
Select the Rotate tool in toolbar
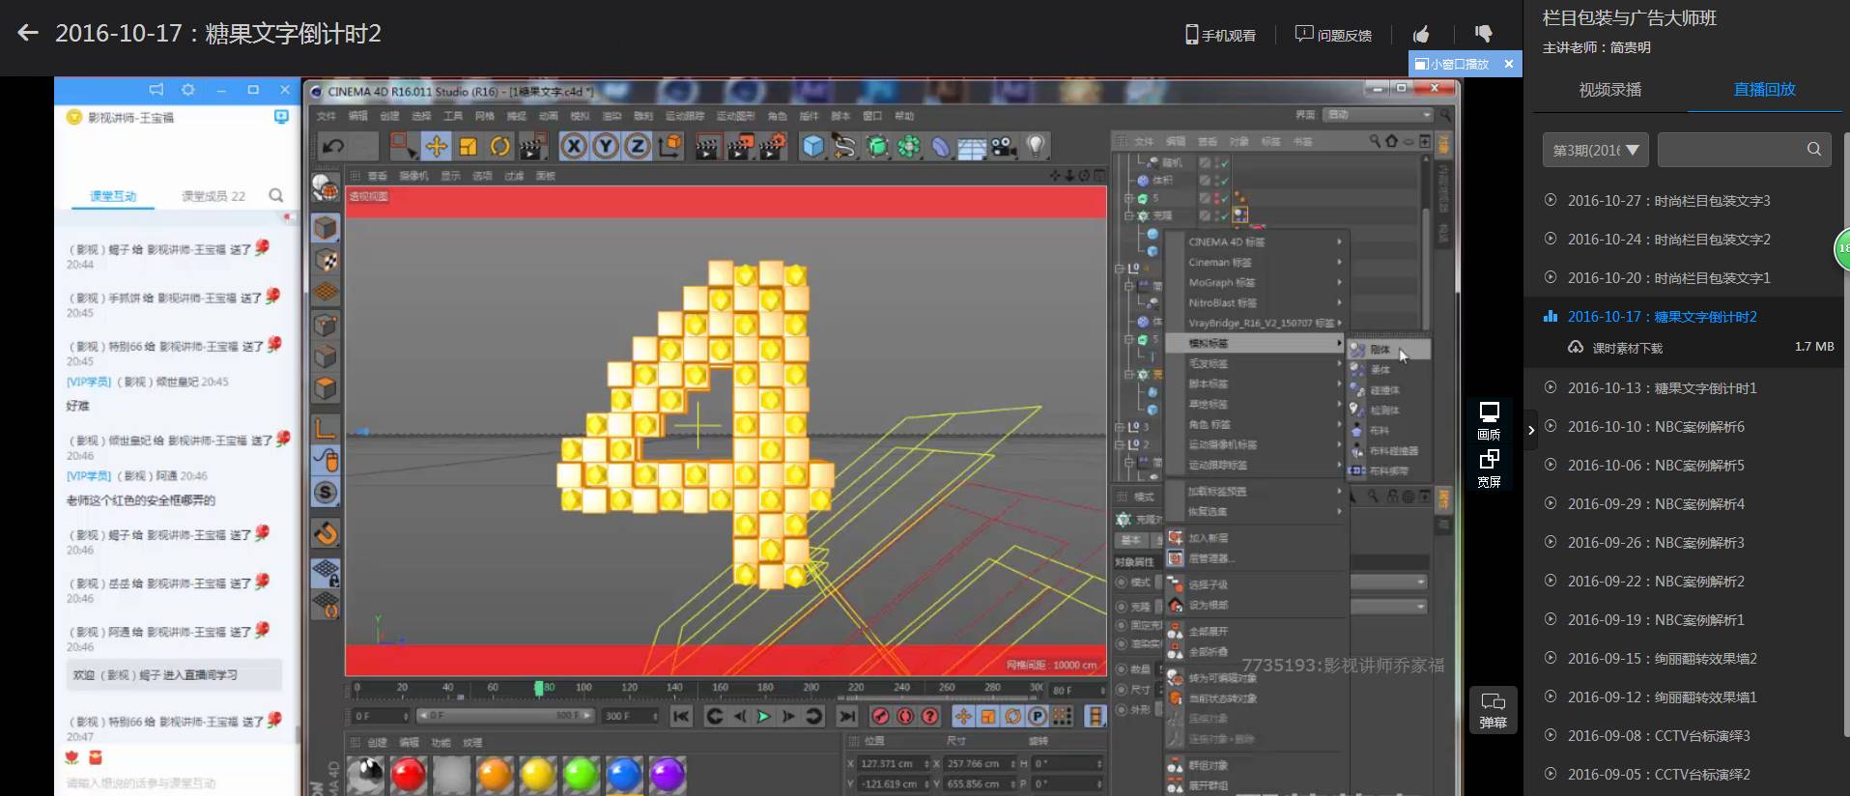pyautogui.click(x=500, y=147)
